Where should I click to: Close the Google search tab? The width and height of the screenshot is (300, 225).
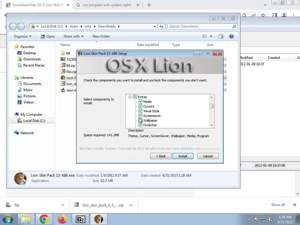click(138, 5)
